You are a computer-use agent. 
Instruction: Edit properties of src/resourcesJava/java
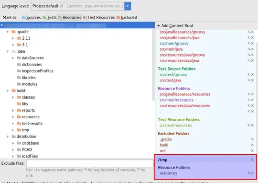[x=249, y=60]
